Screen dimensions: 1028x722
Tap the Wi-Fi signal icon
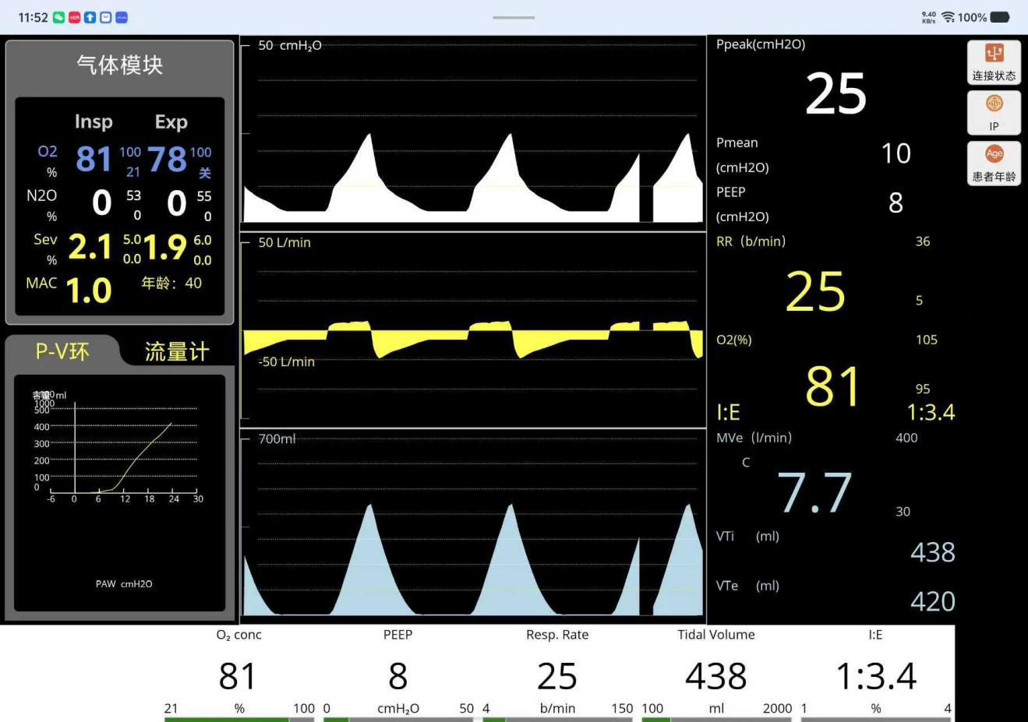(948, 17)
